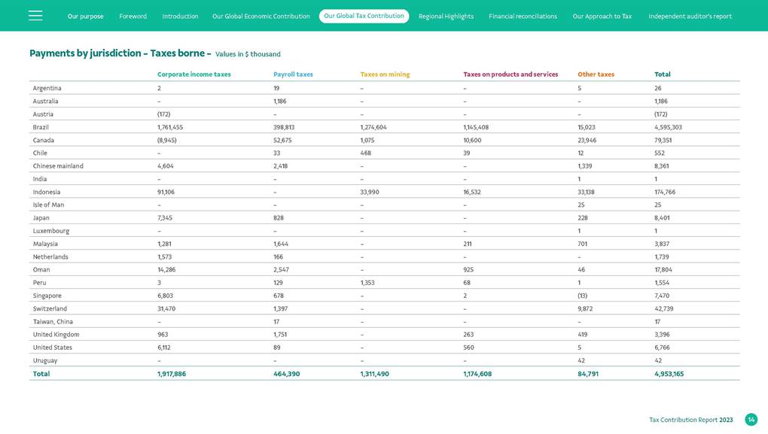768x434 pixels.
Task: Open the Financial reconciliations tab
Action: [x=523, y=17]
